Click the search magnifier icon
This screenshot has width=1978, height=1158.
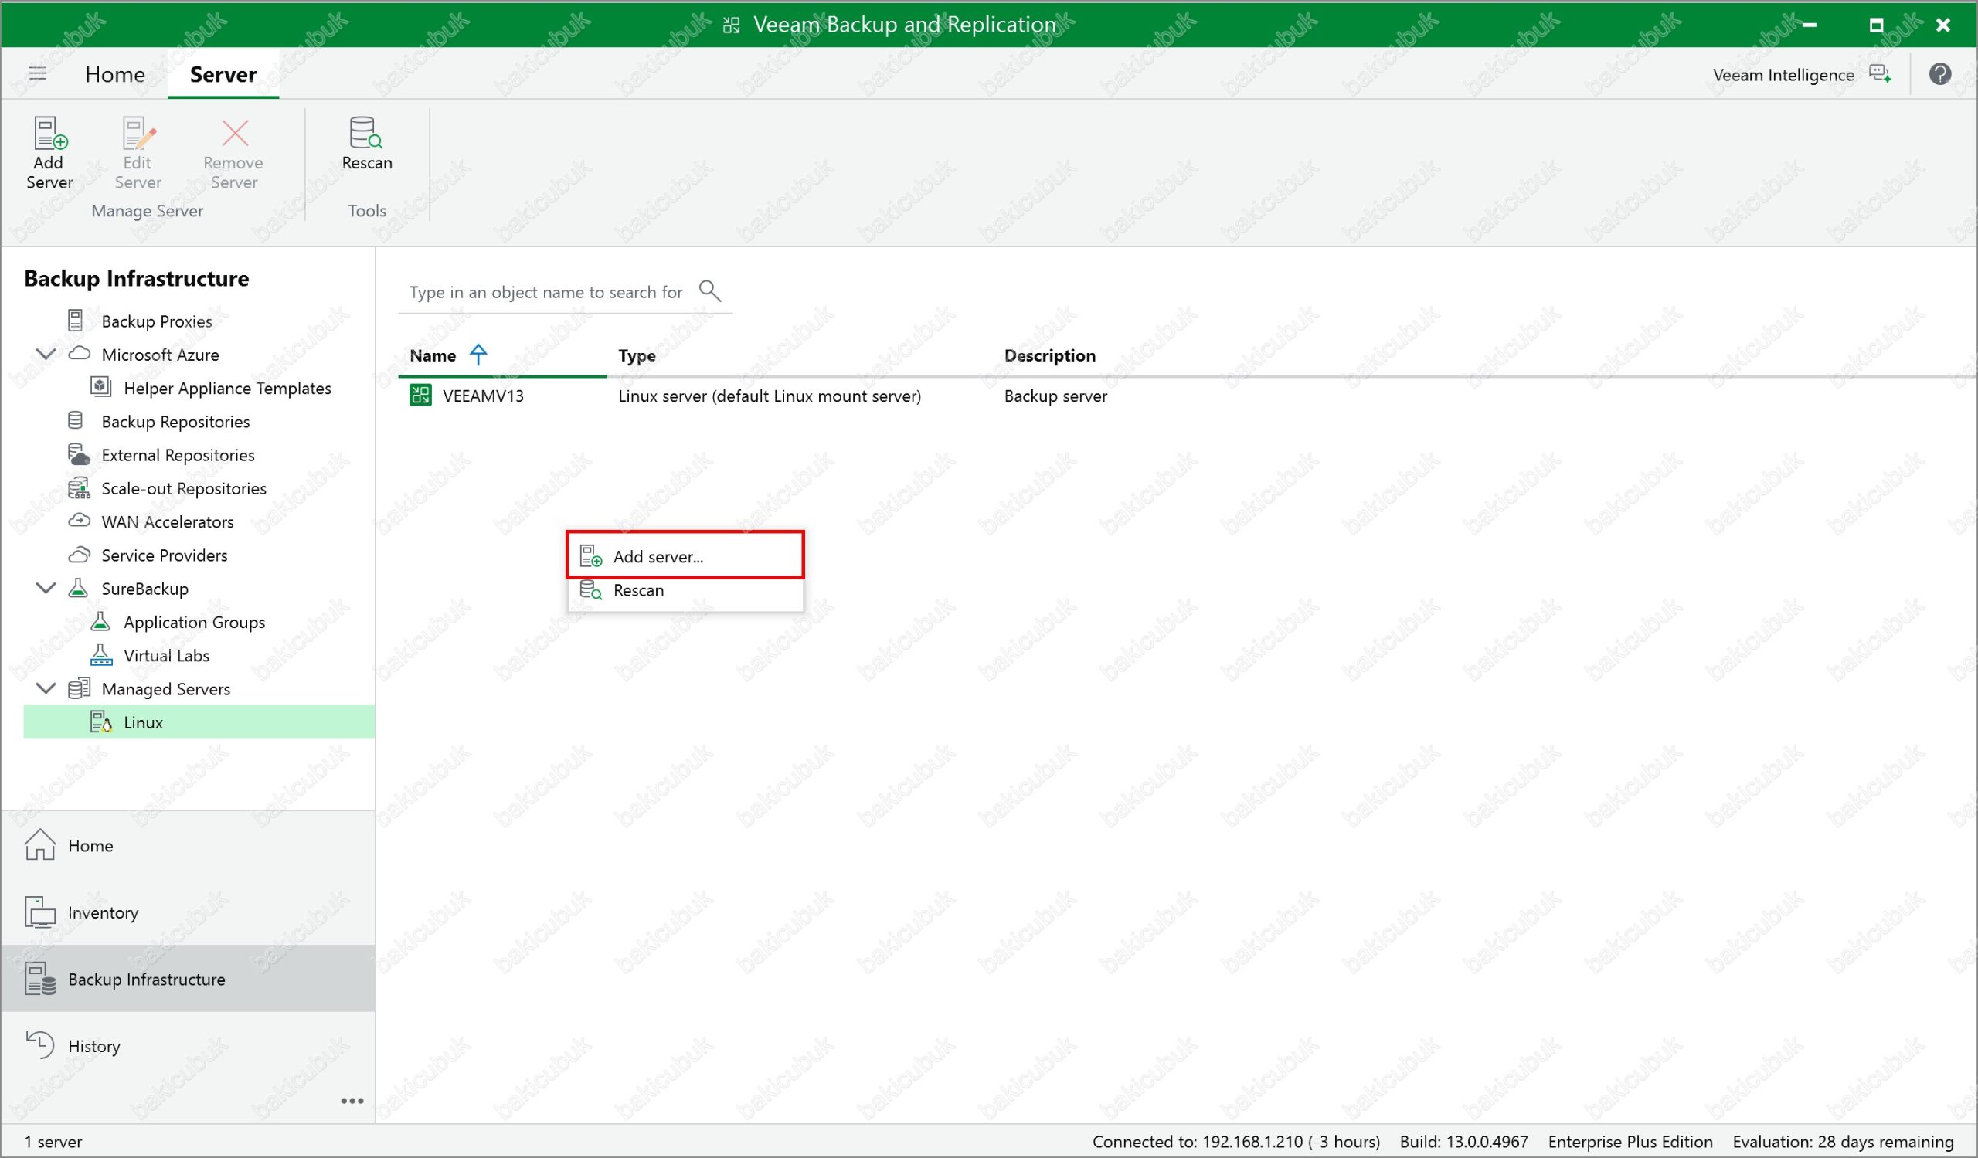click(709, 291)
